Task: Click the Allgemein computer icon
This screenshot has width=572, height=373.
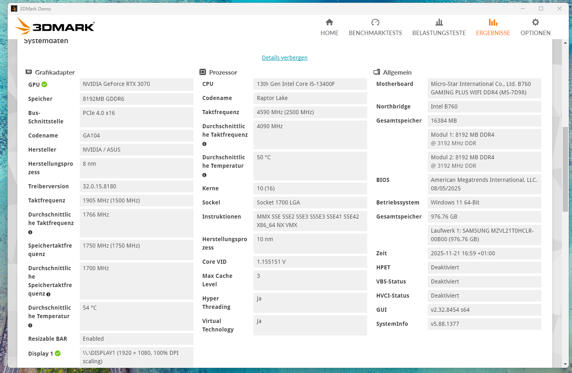Action: tap(376, 72)
